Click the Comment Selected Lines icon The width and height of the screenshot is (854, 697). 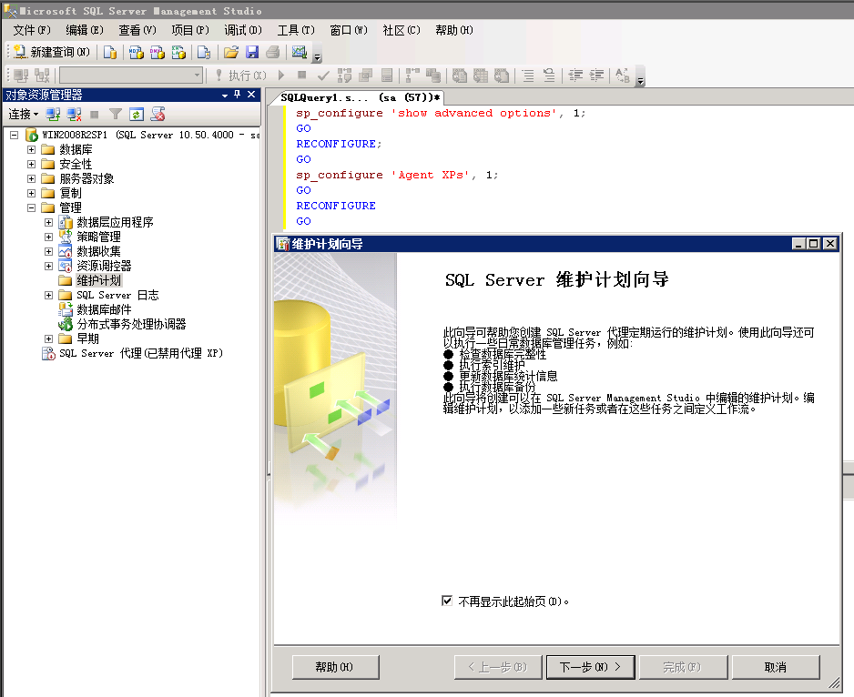coord(528,76)
